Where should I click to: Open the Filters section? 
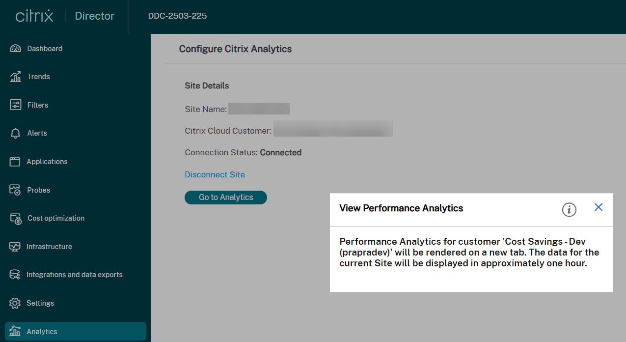point(37,105)
